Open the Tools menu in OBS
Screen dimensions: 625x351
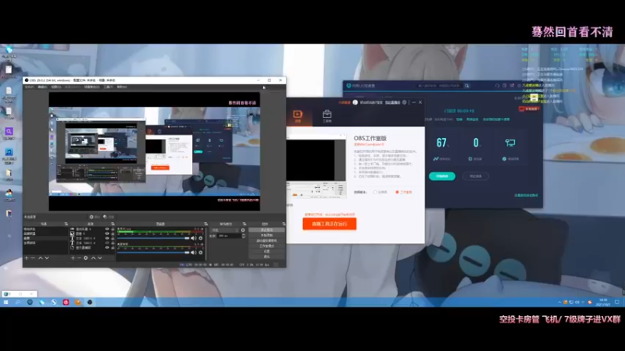click(108, 87)
